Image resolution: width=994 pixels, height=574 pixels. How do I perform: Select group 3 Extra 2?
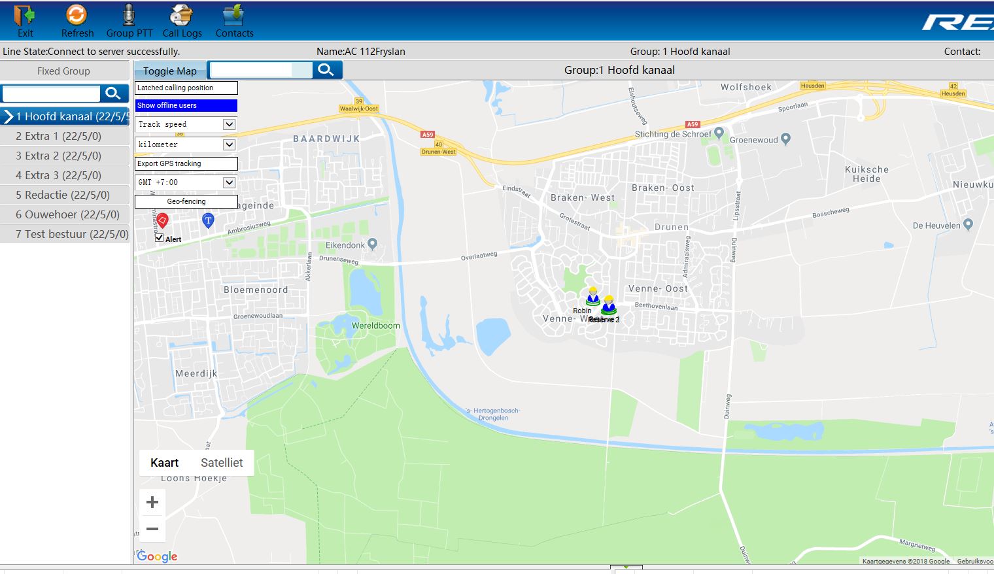tap(65, 156)
